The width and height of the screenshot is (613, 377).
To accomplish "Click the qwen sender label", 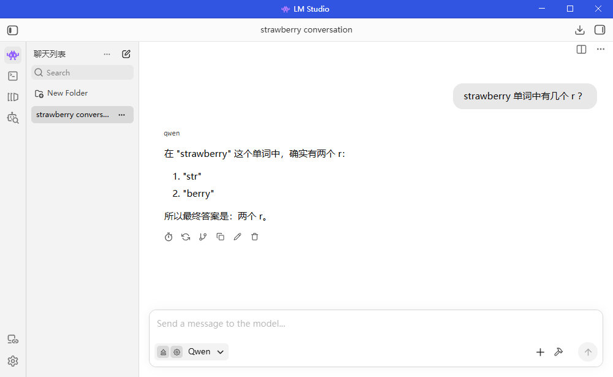I will (172, 134).
